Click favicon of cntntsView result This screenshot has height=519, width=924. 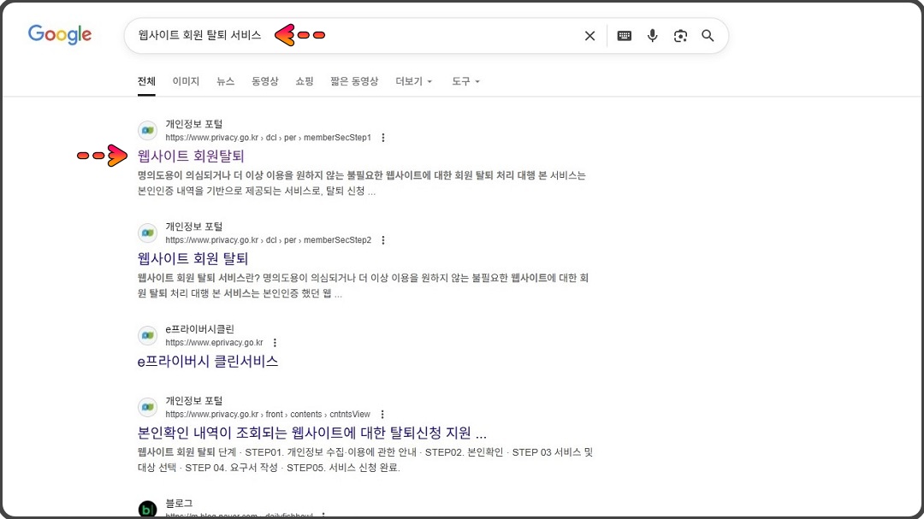coord(147,408)
